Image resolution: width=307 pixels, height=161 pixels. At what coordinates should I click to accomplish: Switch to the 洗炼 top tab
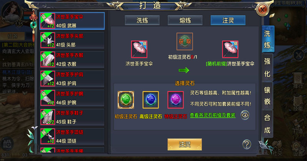(142, 20)
